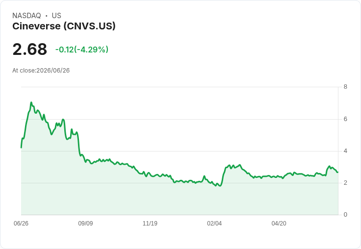Viewport: 361px width, 249px height.
Task: Click the 8 value on price axis
Action: point(345,87)
